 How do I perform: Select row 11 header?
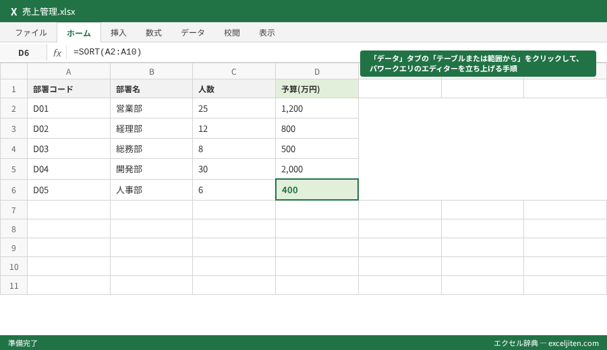13,285
